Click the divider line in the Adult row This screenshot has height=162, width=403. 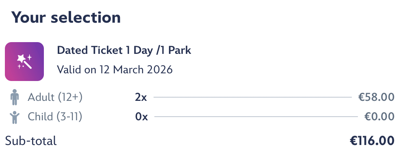(252, 98)
